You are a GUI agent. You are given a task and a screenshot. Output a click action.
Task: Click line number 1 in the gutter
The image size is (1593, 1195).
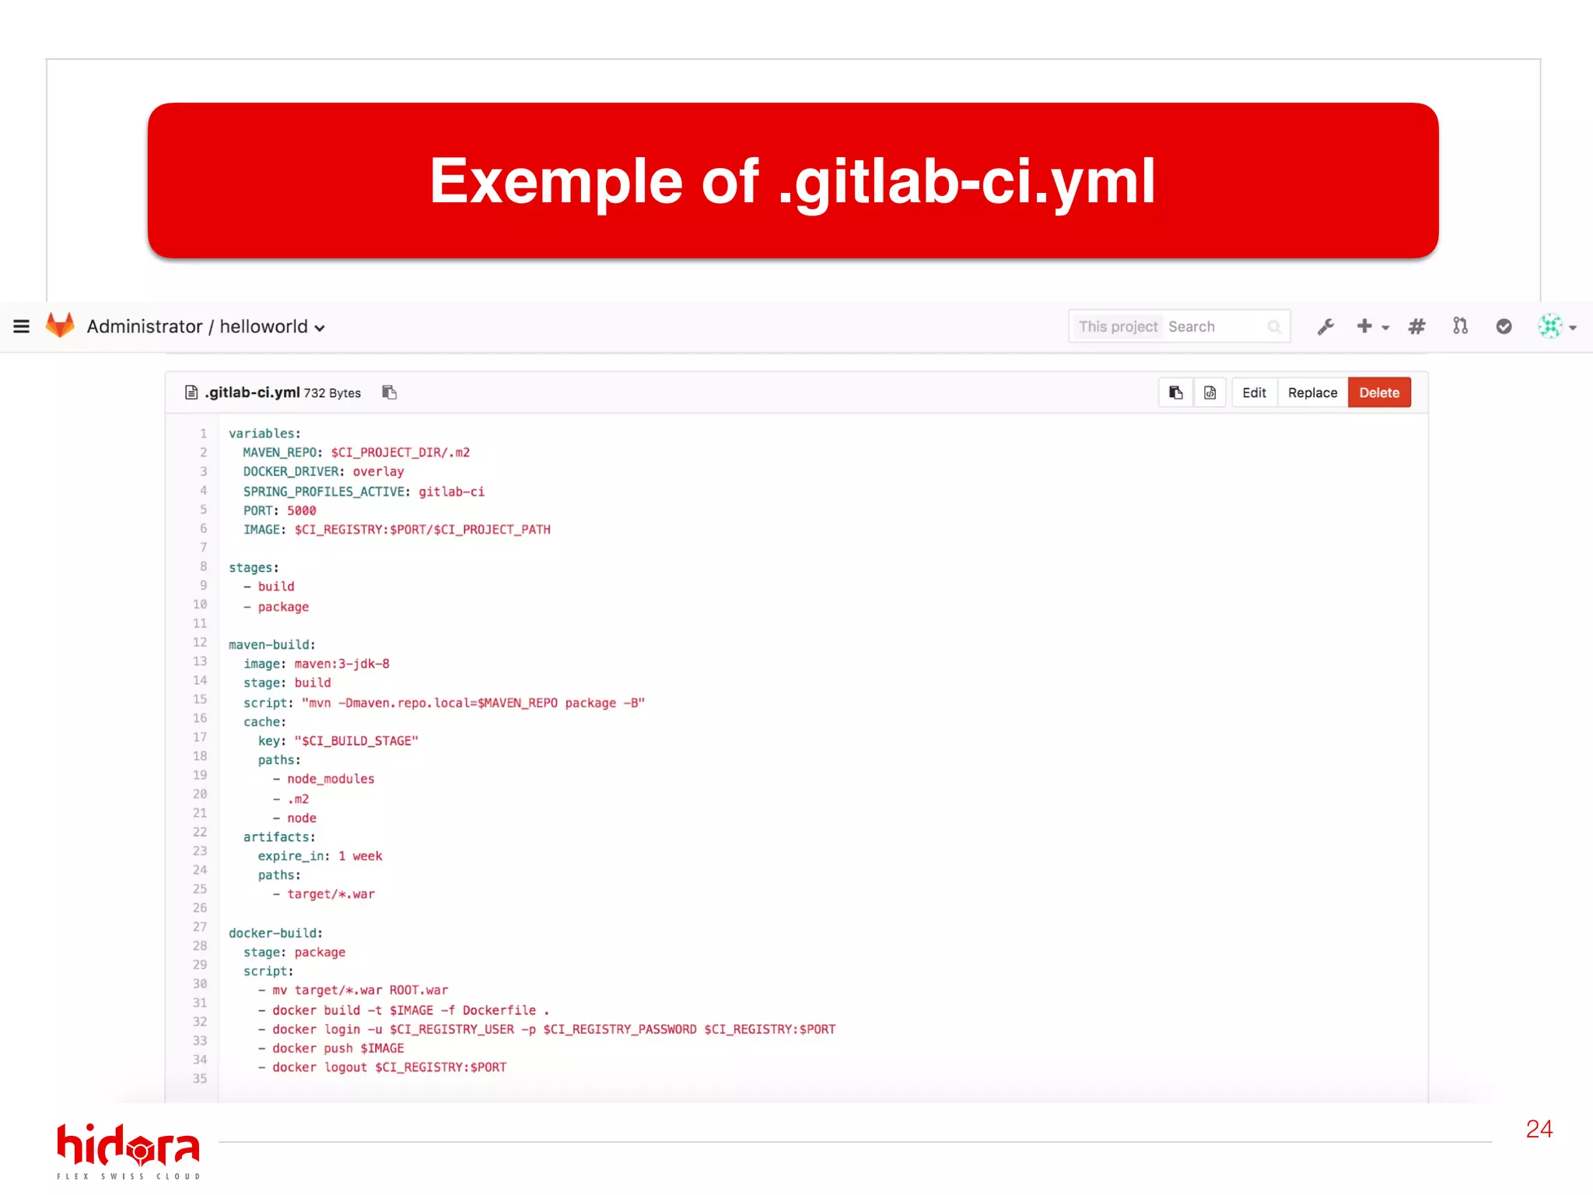click(x=203, y=433)
